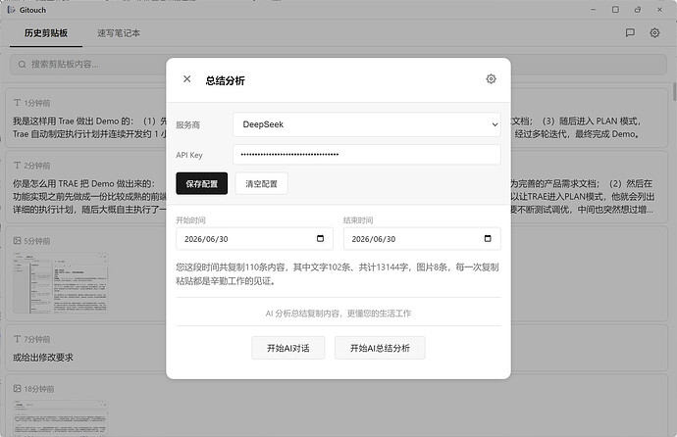The image size is (677, 437).
Task: Open the 服务商 DeepSeek dropdown
Action: click(x=367, y=124)
